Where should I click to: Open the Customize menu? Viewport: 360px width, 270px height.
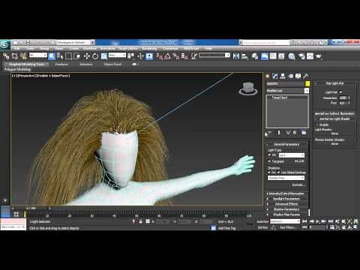coord(170,49)
